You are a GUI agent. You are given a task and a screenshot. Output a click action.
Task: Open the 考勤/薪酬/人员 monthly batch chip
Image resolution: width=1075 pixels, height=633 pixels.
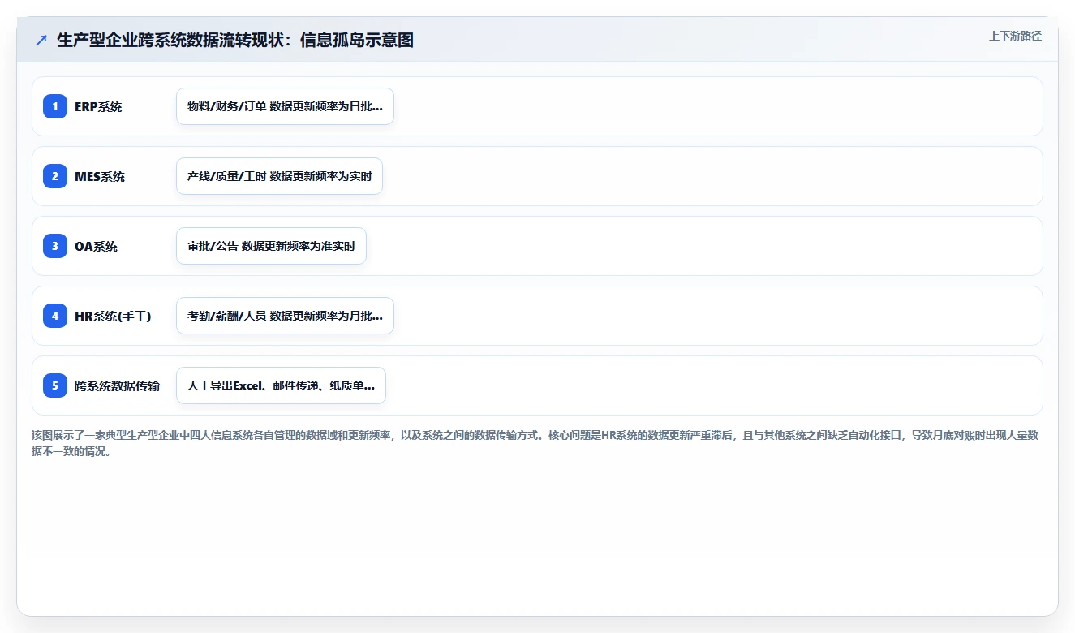(285, 316)
